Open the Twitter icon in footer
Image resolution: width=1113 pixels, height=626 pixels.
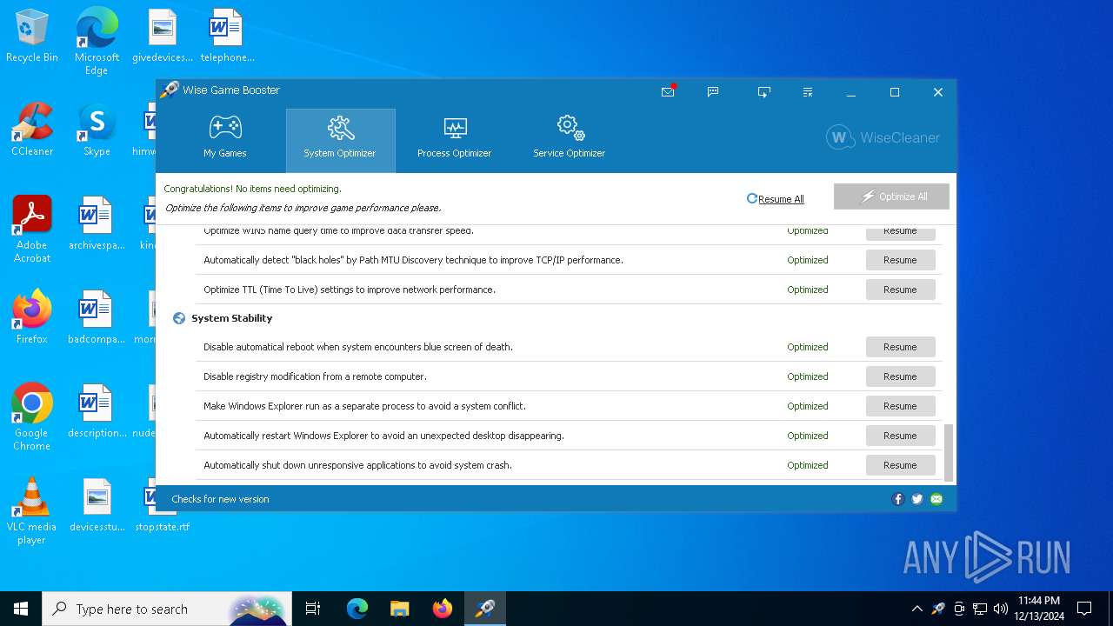pyautogui.click(x=917, y=499)
